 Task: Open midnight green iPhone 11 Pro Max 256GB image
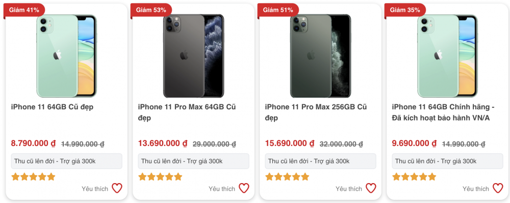321,56
